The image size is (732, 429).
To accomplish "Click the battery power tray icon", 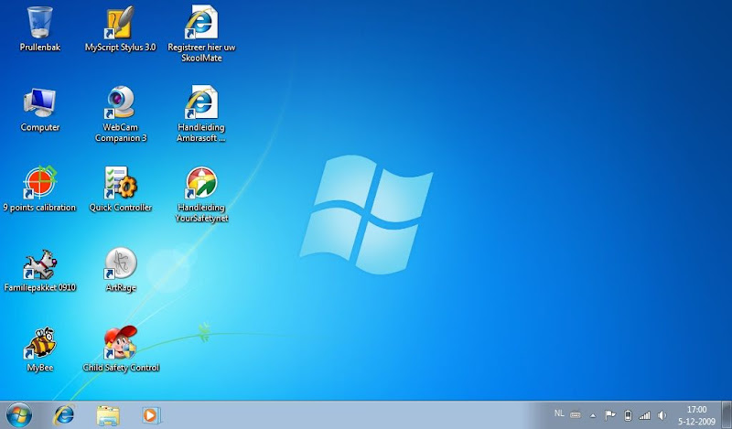I will click(x=628, y=415).
